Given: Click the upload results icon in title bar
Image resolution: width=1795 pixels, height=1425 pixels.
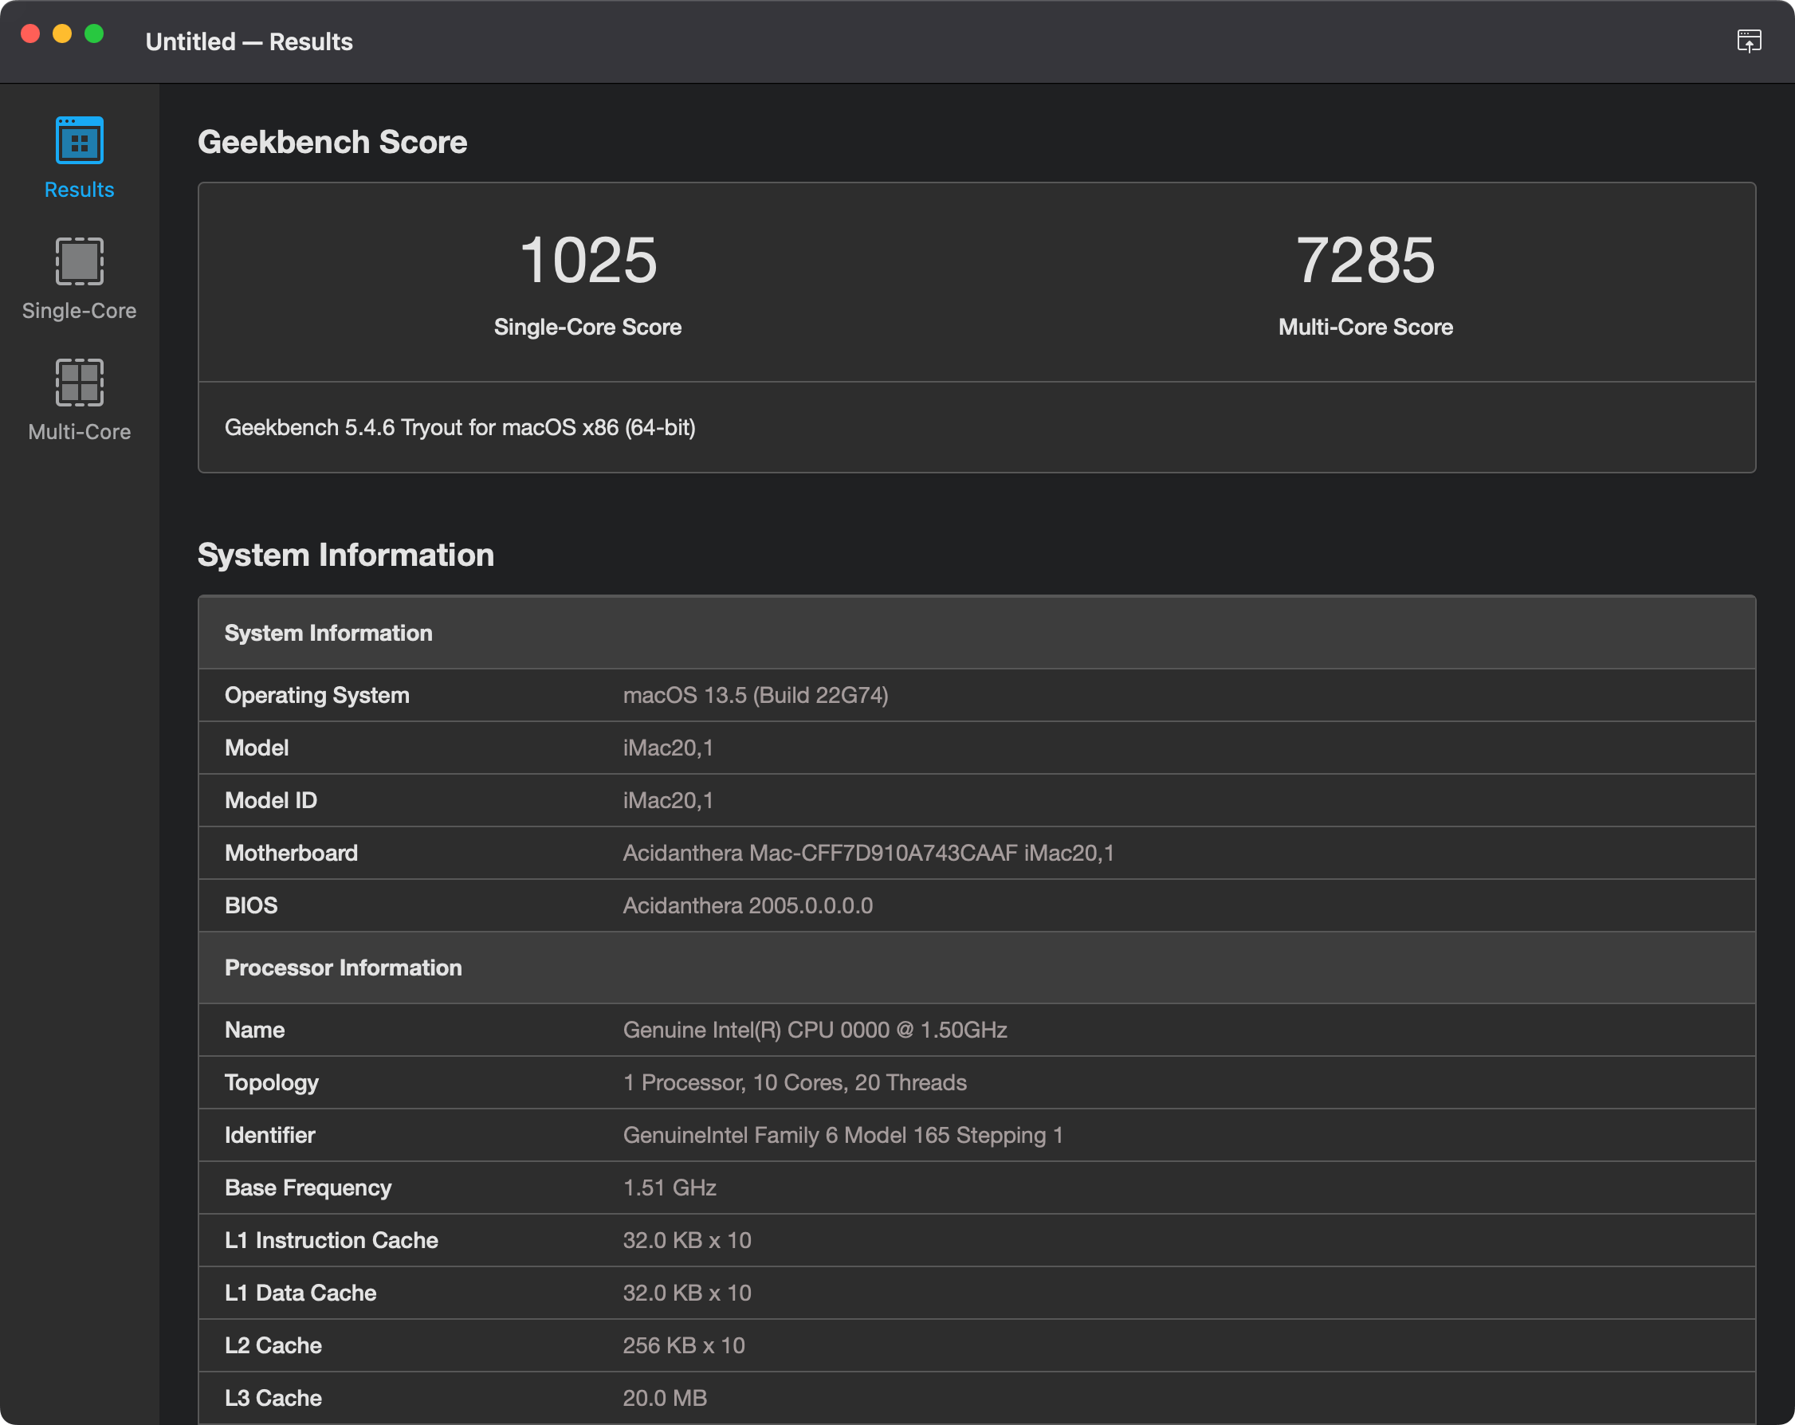Looking at the screenshot, I should pos(1749,41).
